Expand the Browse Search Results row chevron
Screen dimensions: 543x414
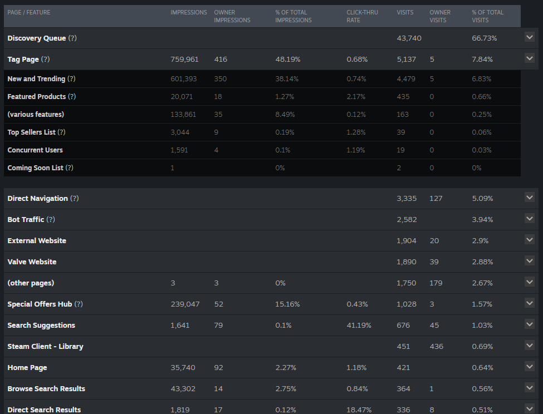pos(530,387)
